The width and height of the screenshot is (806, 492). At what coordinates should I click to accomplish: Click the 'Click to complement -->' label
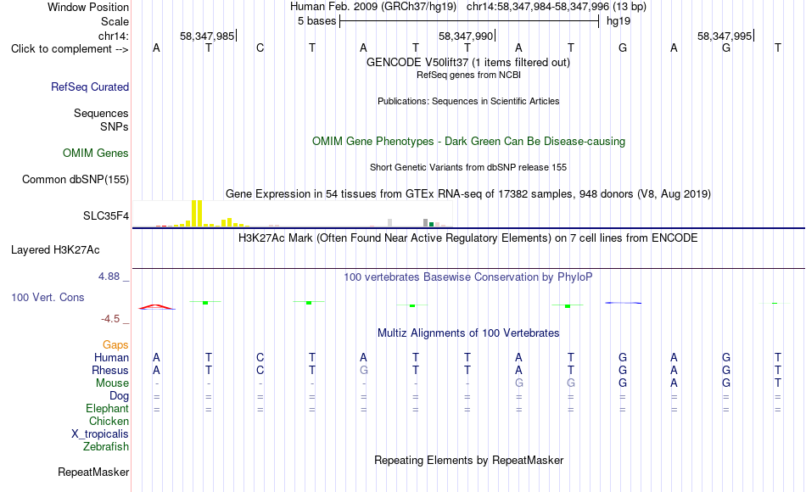(x=70, y=49)
